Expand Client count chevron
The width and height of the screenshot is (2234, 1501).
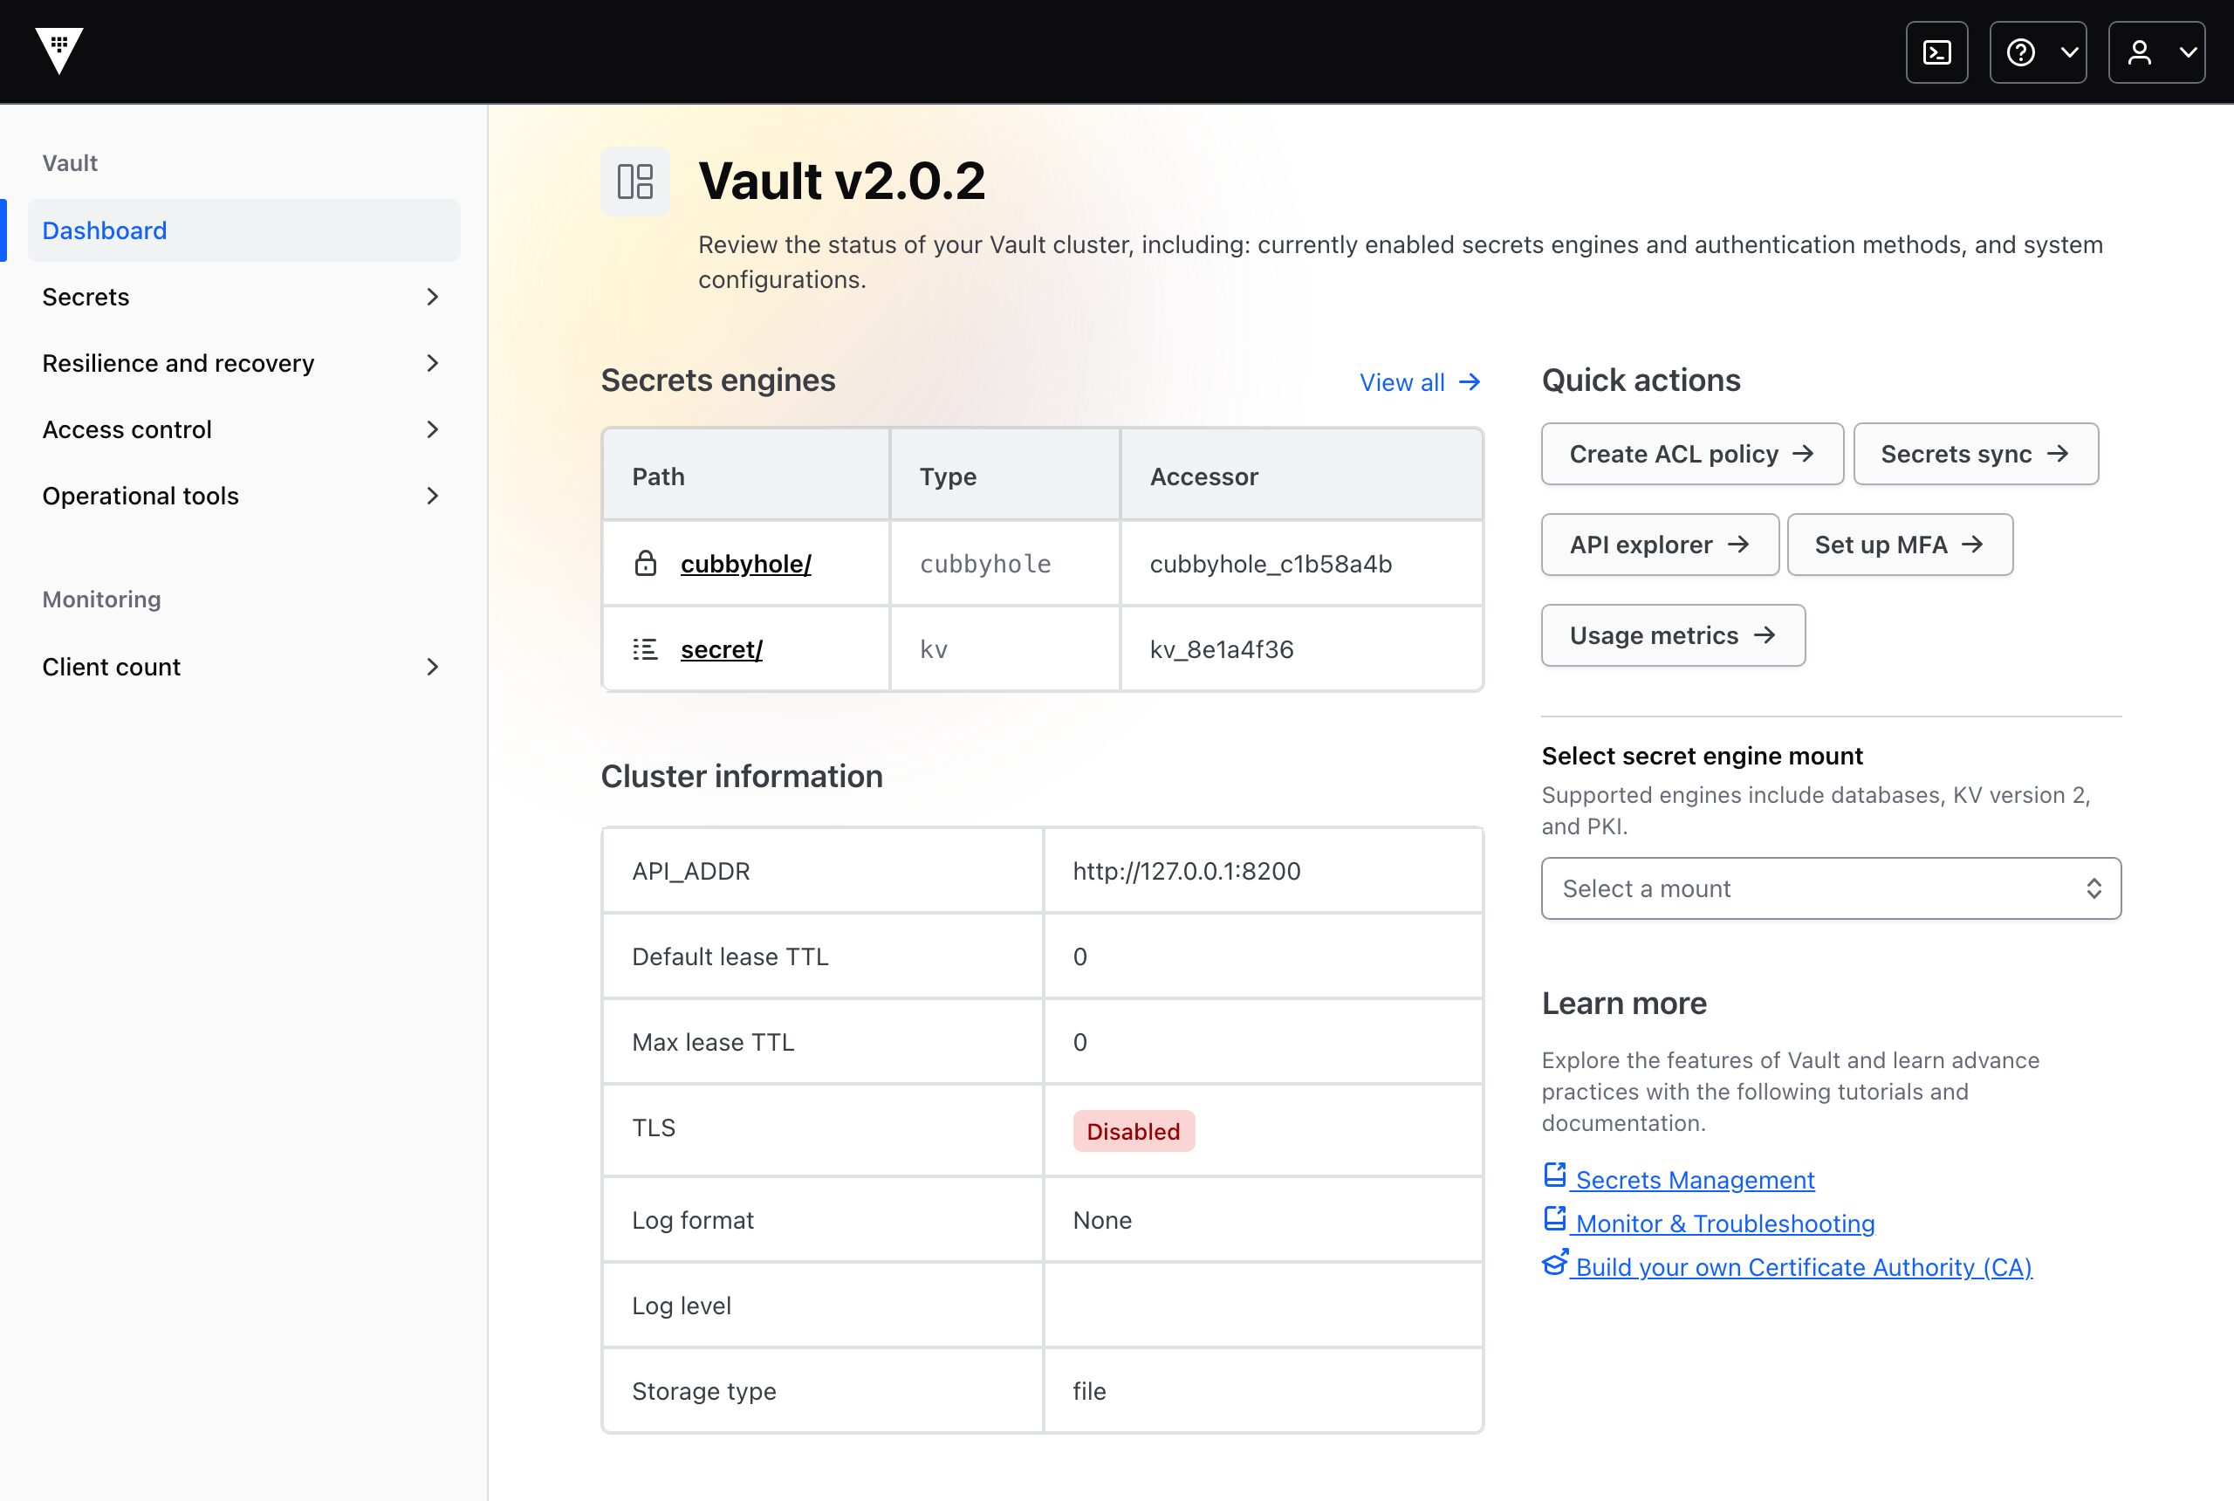point(433,666)
